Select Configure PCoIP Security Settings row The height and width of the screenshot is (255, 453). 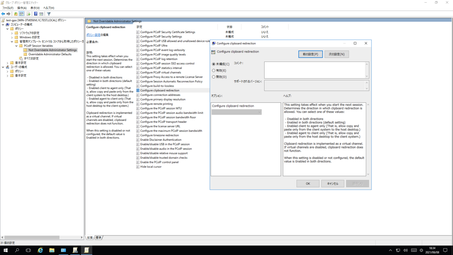click(161, 37)
